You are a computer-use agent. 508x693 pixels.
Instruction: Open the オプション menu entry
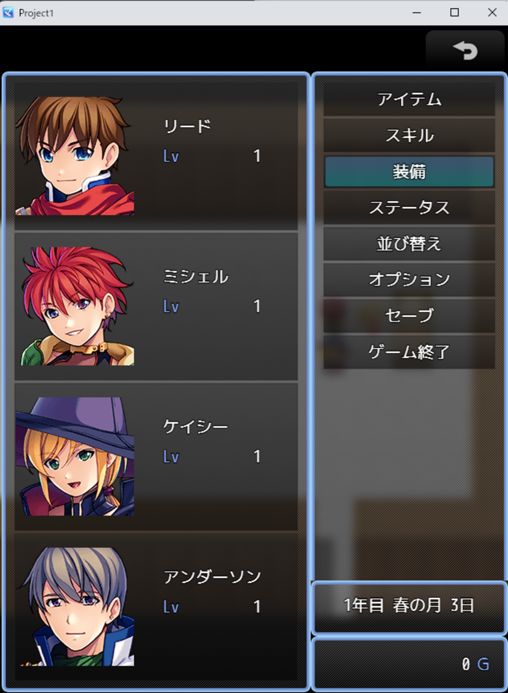[409, 280]
